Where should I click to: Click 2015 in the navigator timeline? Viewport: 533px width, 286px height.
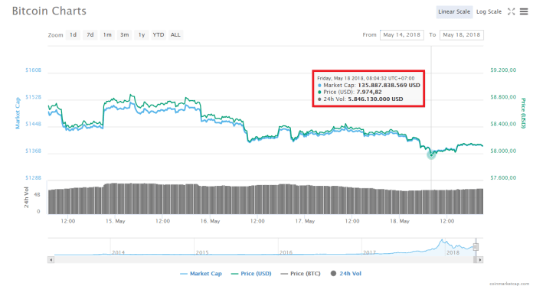[x=202, y=253]
